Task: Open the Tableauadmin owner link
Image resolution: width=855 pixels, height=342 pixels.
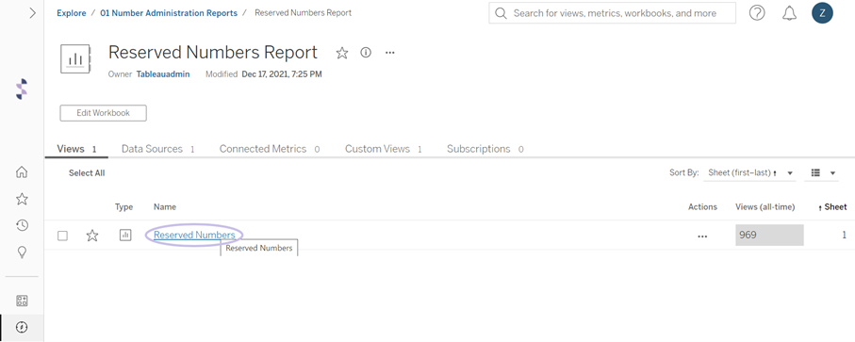Action: [163, 74]
